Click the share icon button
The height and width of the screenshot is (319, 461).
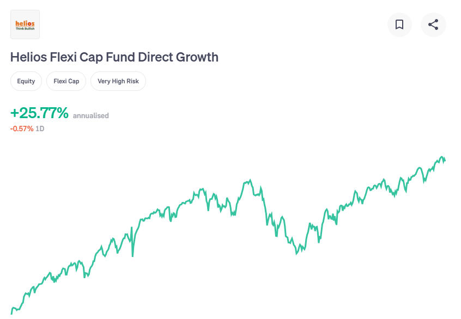(433, 24)
